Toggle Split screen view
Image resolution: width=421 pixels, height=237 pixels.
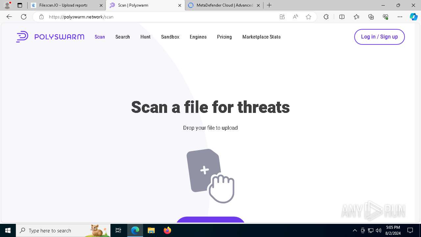342,17
